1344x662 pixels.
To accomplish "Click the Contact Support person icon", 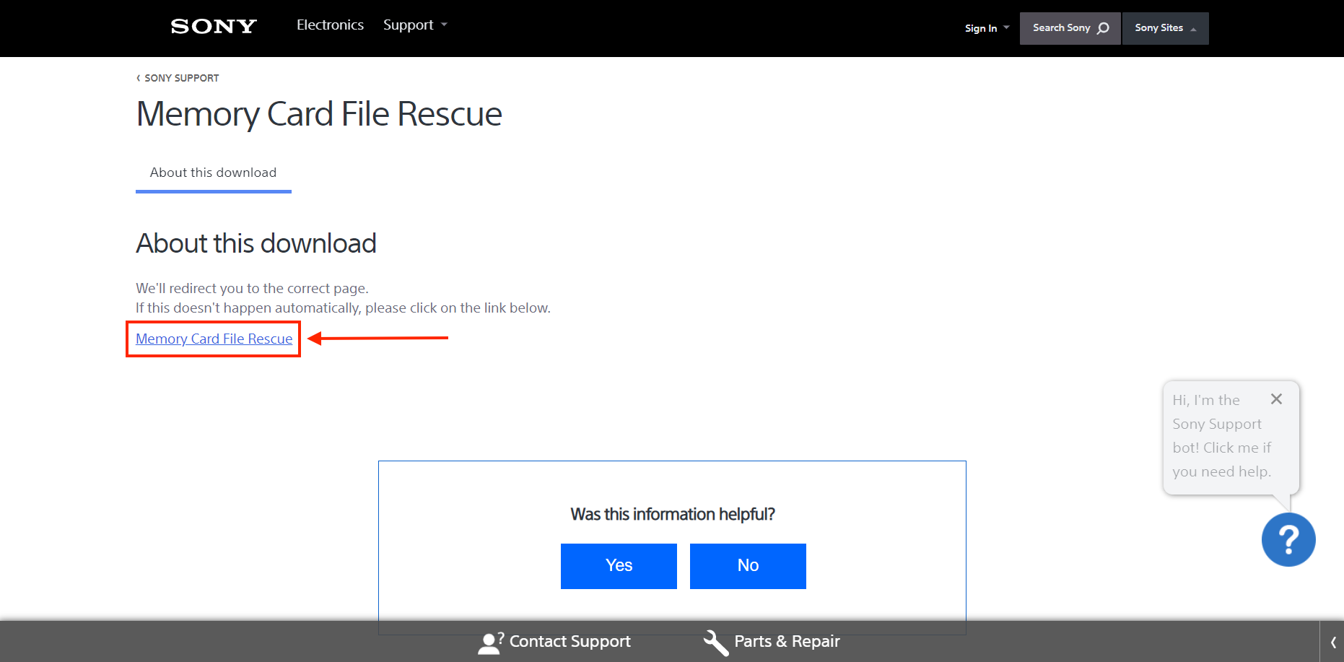I will click(490, 643).
